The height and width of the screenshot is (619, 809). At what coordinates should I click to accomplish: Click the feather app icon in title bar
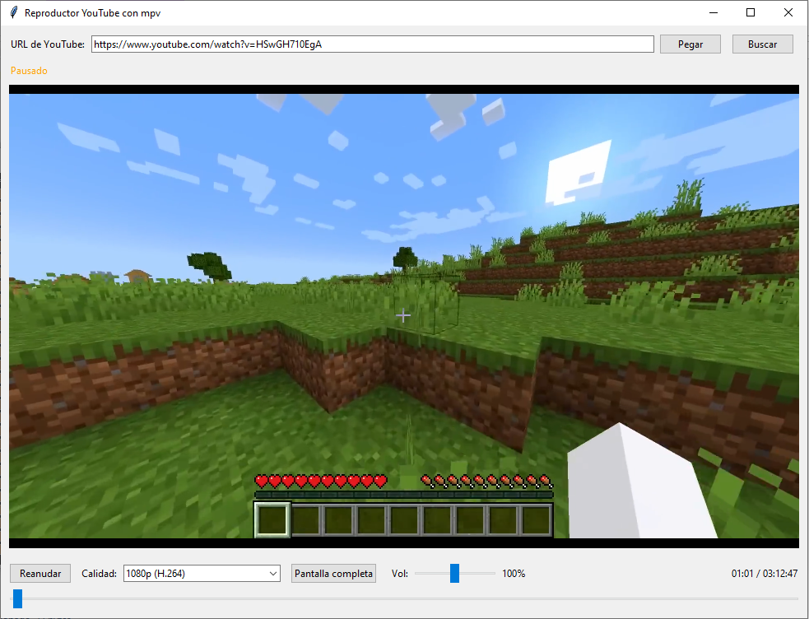14,13
